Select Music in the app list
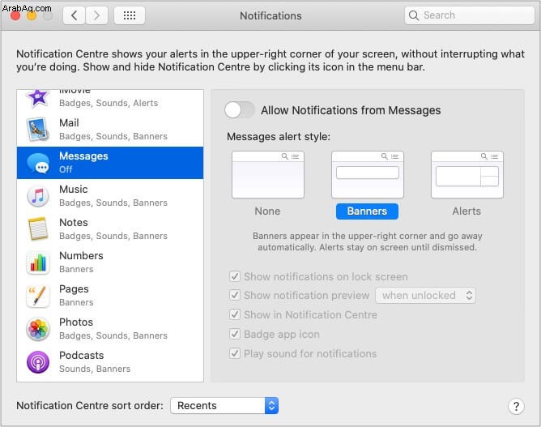Viewport: 541px width, 427px height. click(x=110, y=196)
